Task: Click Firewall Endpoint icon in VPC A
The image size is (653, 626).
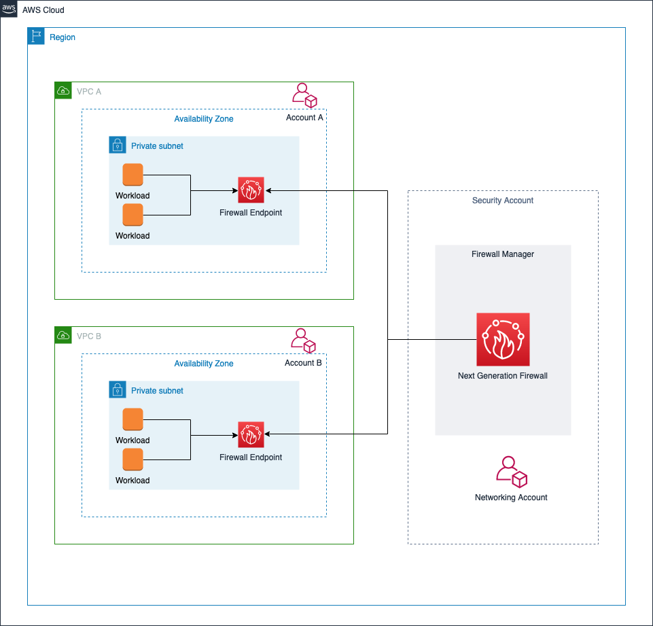Action: [251, 190]
